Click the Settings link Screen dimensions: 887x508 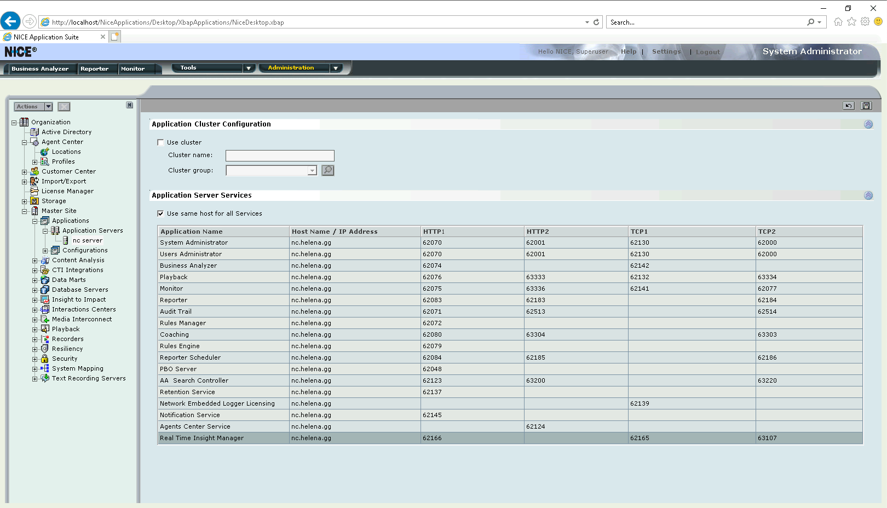(x=666, y=51)
